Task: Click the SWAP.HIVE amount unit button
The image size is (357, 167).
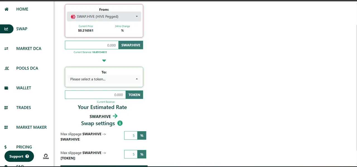Action: pos(131,45)
